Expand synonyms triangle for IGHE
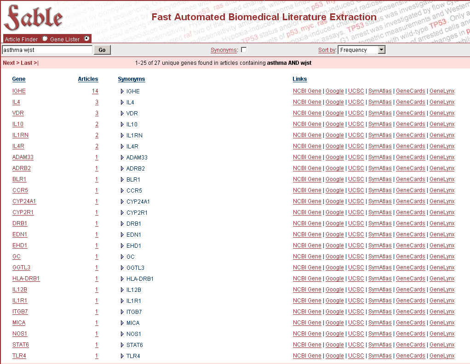Screen dimensions: 470x364 122,91
